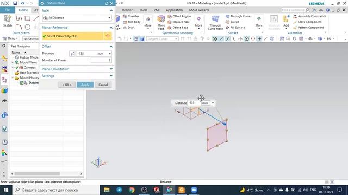Open Through Curve Mesh tool
The image size is (348, 195).
pos(215,22)
